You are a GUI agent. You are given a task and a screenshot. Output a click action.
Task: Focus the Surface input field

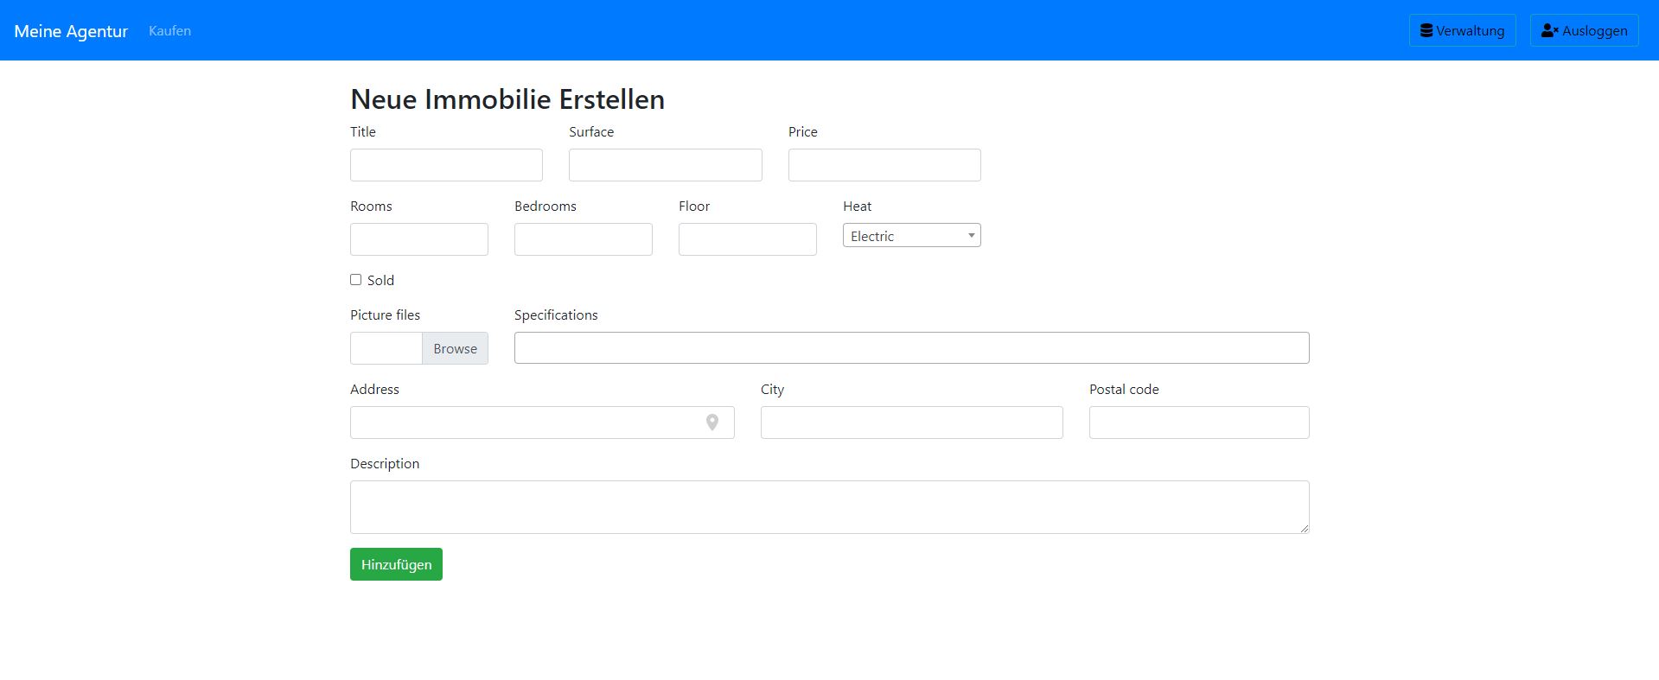tap(665, 165)
